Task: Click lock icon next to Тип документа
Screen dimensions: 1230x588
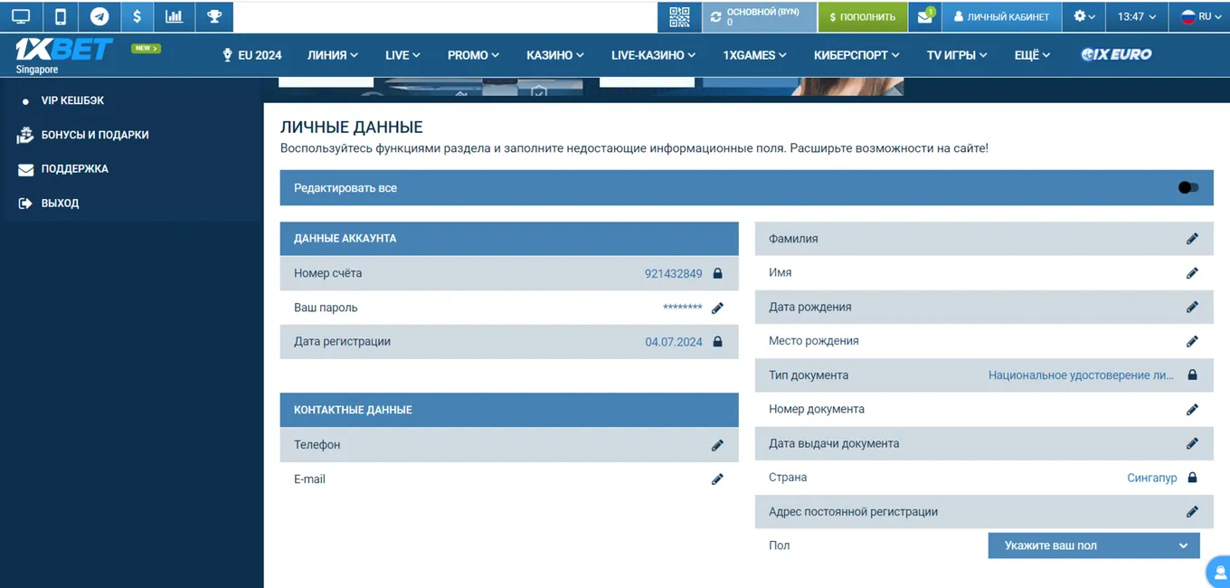Action: pyautogui.click(x=1192, y=375)
